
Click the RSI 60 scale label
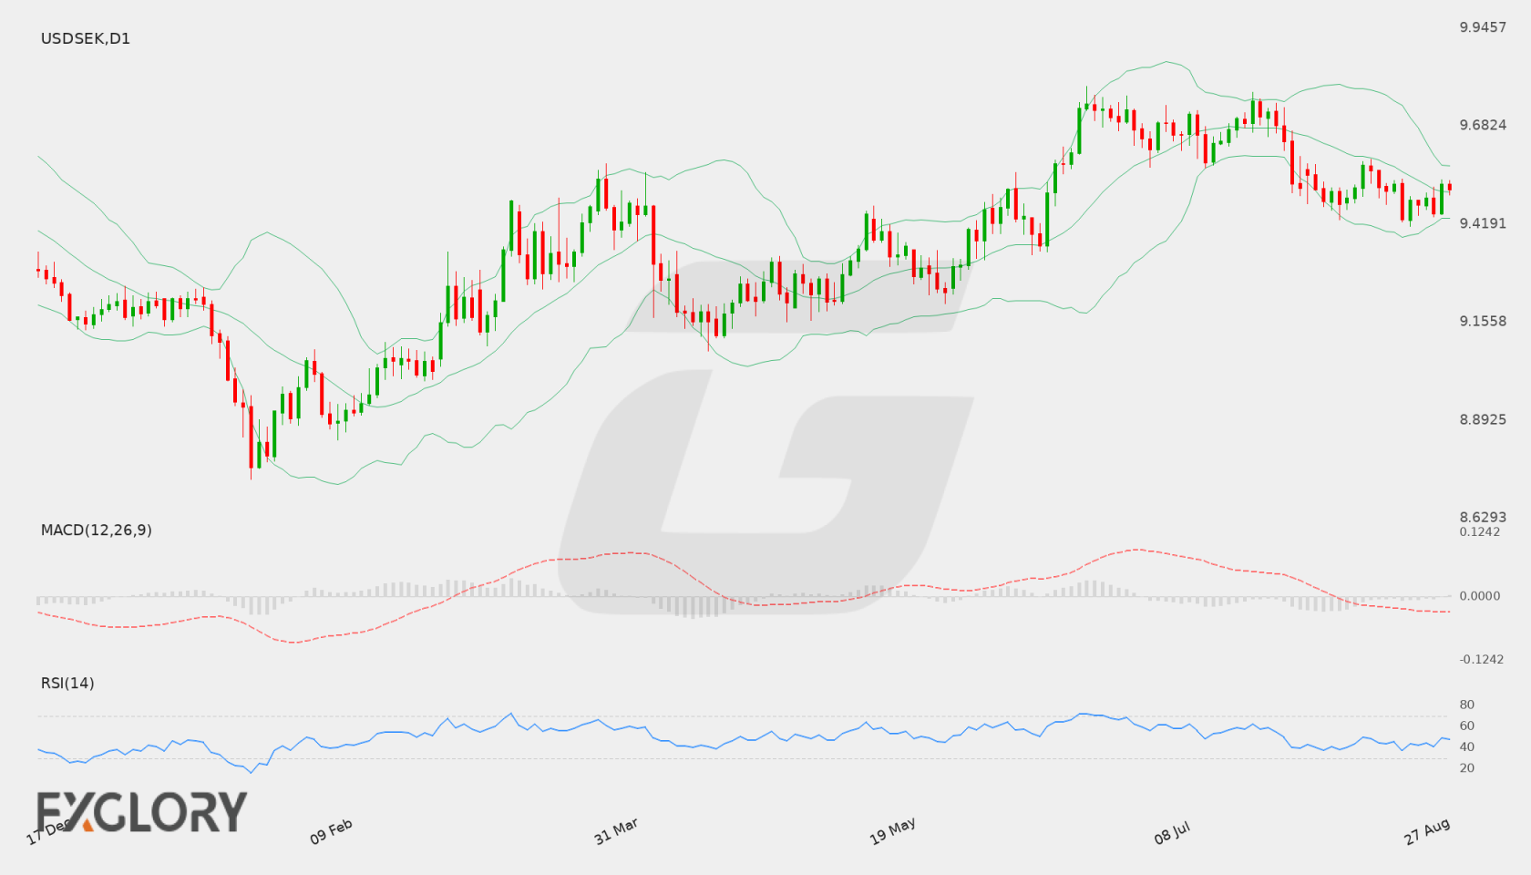(1467, 726)
